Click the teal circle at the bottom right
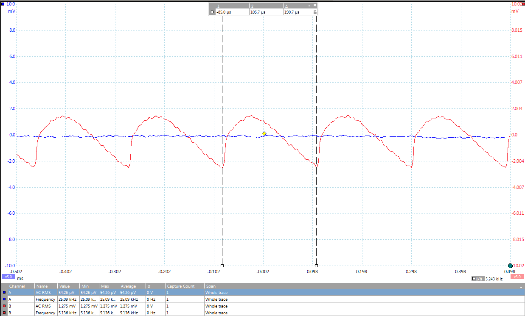Image resolution: width=525 pixels, height=316 pixels. pyautogui.click(x=510, y=266)
